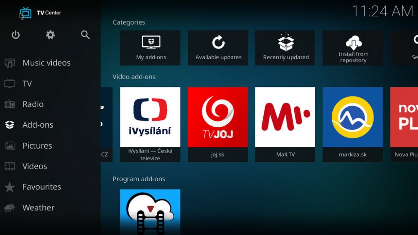Select Radio in the sidebar

click(x=33, y=104)
